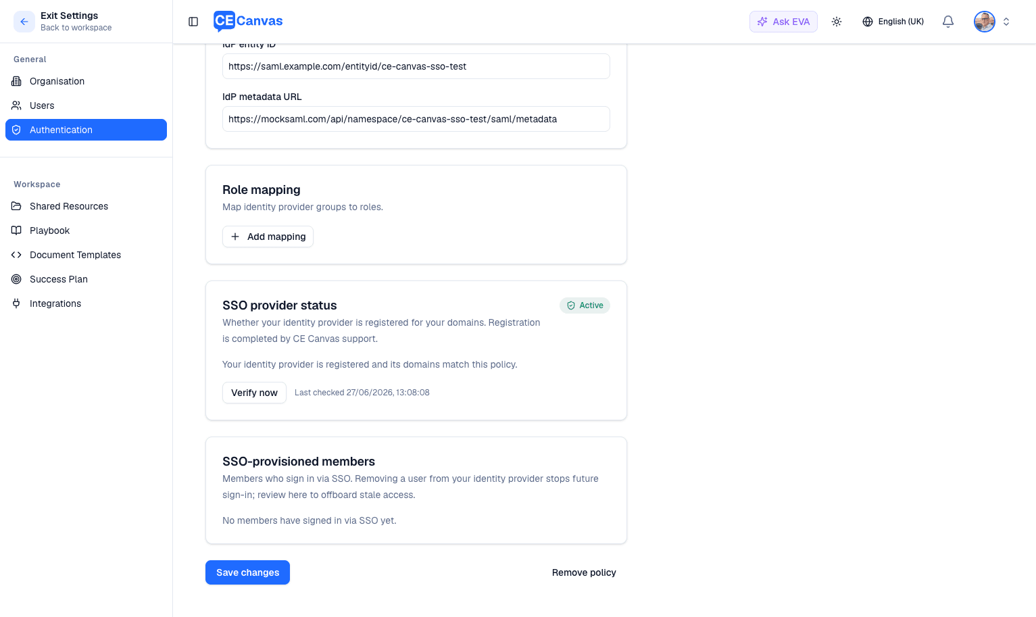Screen dimensions: 1036x617
Task: Click the 'General' section label
Action: click(x=30, y=59)
